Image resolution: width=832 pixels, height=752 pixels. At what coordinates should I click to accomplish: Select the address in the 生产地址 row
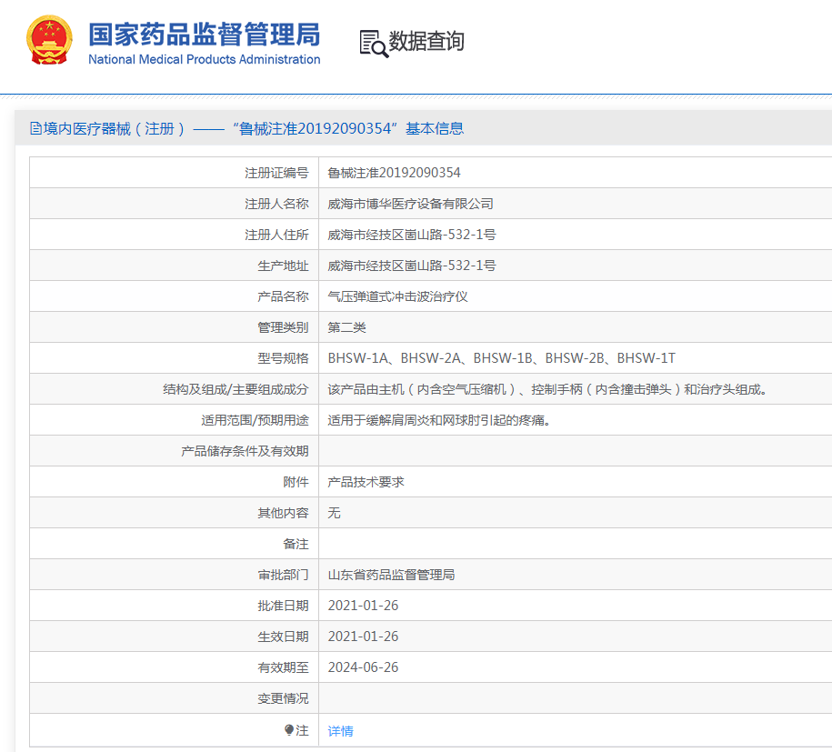click(x=411, y=266)
